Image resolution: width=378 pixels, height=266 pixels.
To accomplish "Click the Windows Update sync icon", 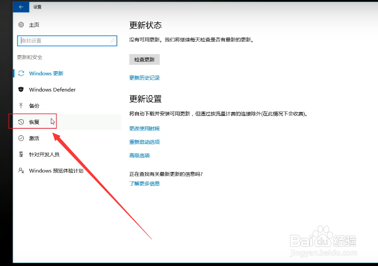I will tap(21, 73).
